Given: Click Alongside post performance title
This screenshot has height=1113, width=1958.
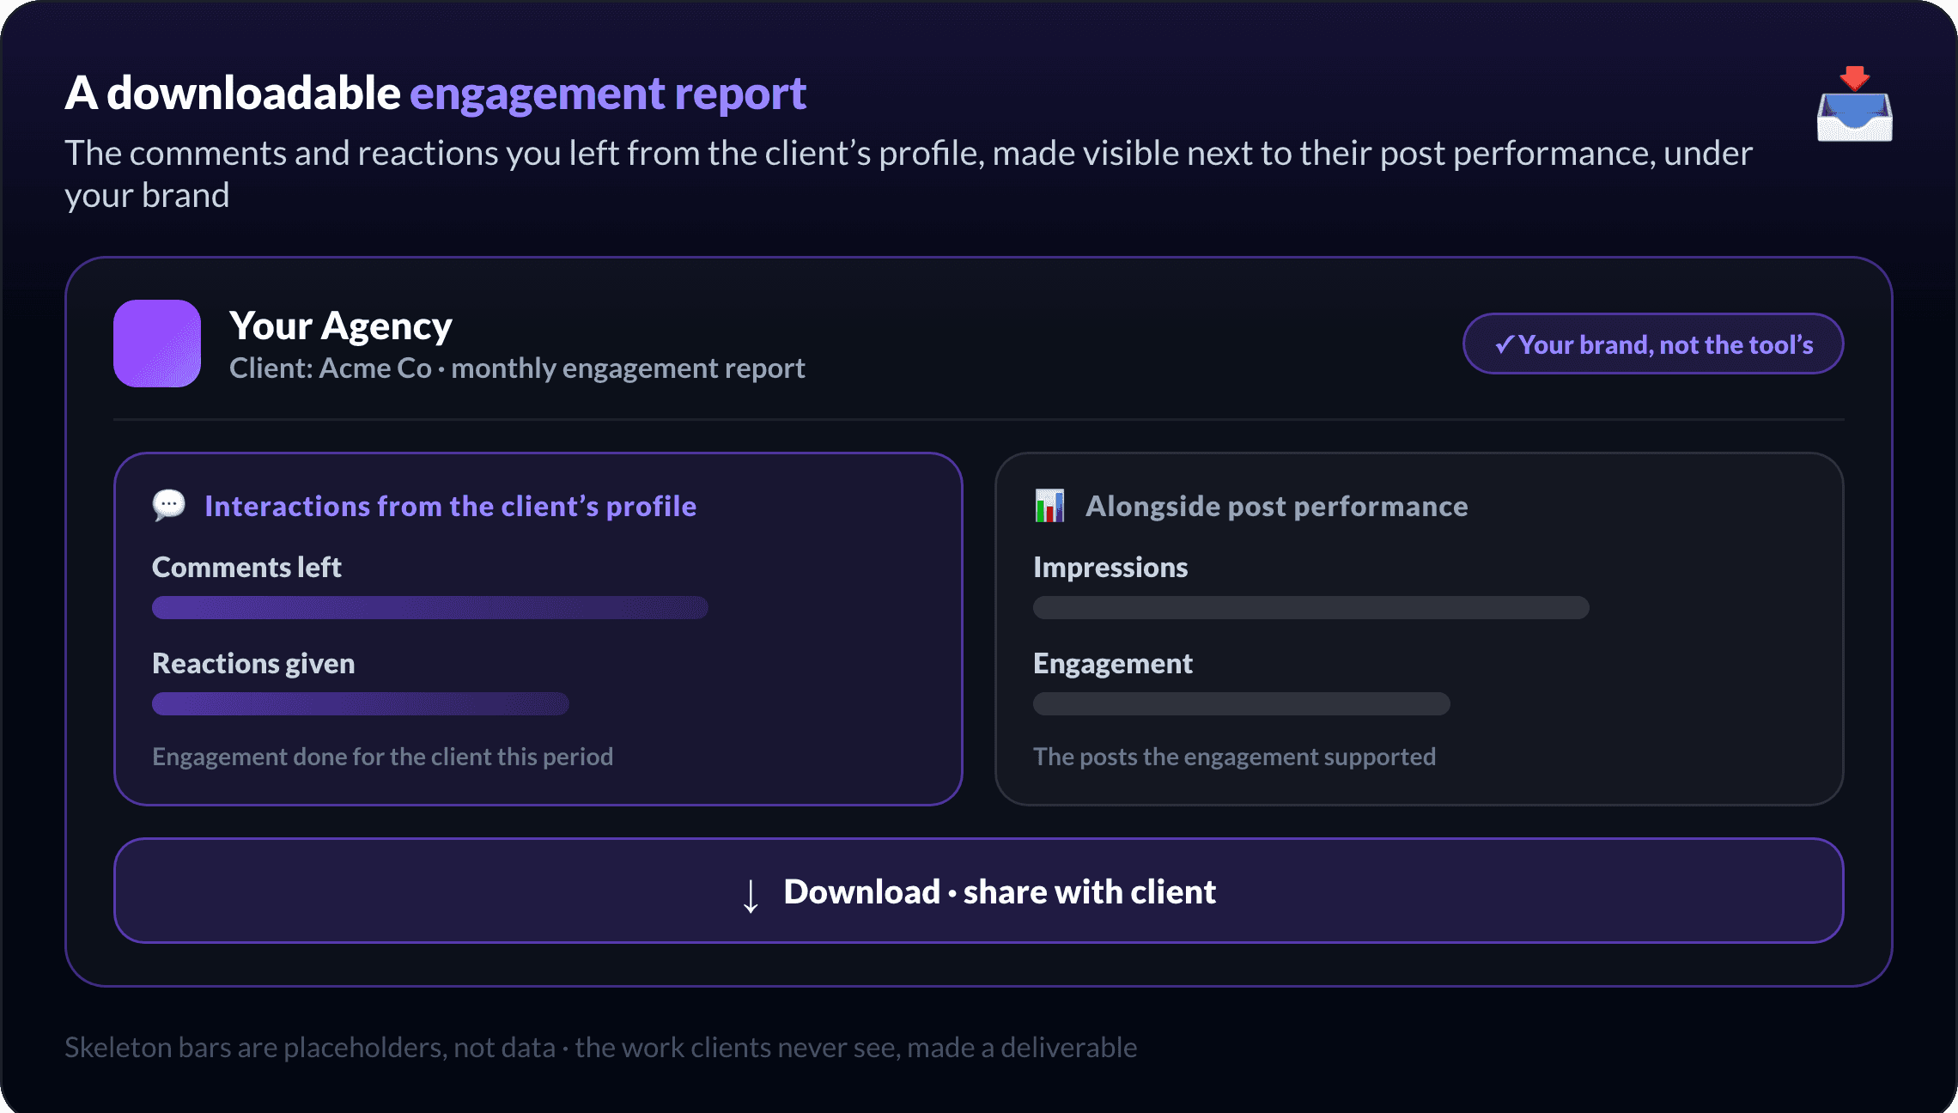Looking at the screenshot, I should pyautogui.click(x=1277, y=506).
